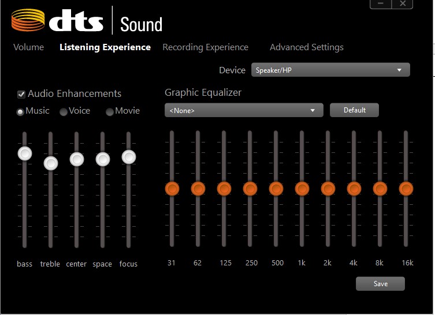The height and width of the screenshot is (315, 435).
Task: Go to the Advanced Settings tab
Action: pyautogui.click(x=306, y=47)
